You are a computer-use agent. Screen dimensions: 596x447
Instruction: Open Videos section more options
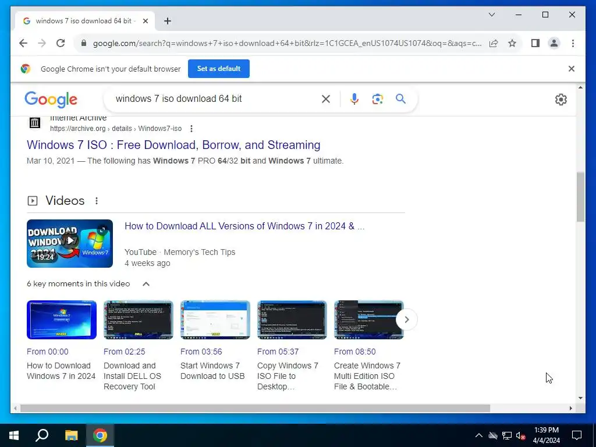[x=97, y=201]
